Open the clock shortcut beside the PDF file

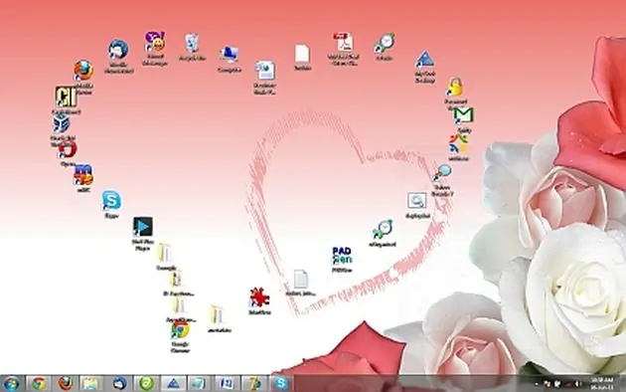click(385, 43)
